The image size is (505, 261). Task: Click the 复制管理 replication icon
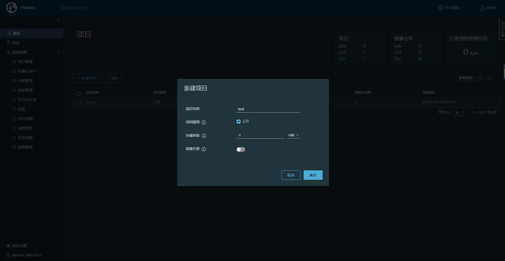pos(14,90)
